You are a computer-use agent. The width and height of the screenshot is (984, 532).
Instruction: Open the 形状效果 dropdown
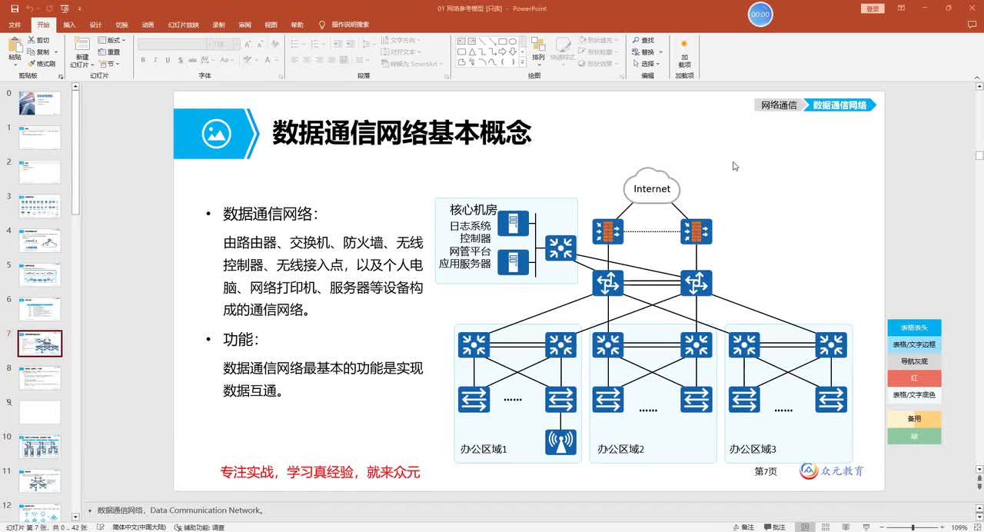point(600,64)
